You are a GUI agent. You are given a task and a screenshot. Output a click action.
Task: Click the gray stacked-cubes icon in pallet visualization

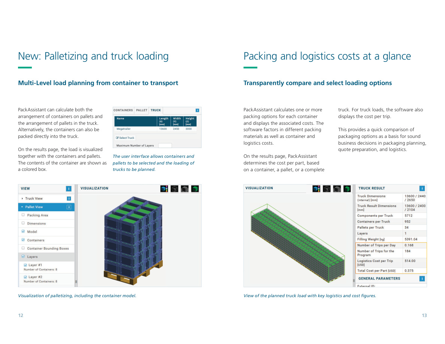[x=184, y=189]
